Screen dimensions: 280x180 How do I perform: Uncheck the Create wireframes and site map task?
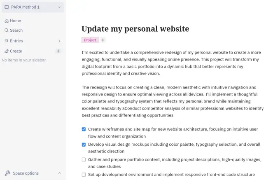coord(84,129)
